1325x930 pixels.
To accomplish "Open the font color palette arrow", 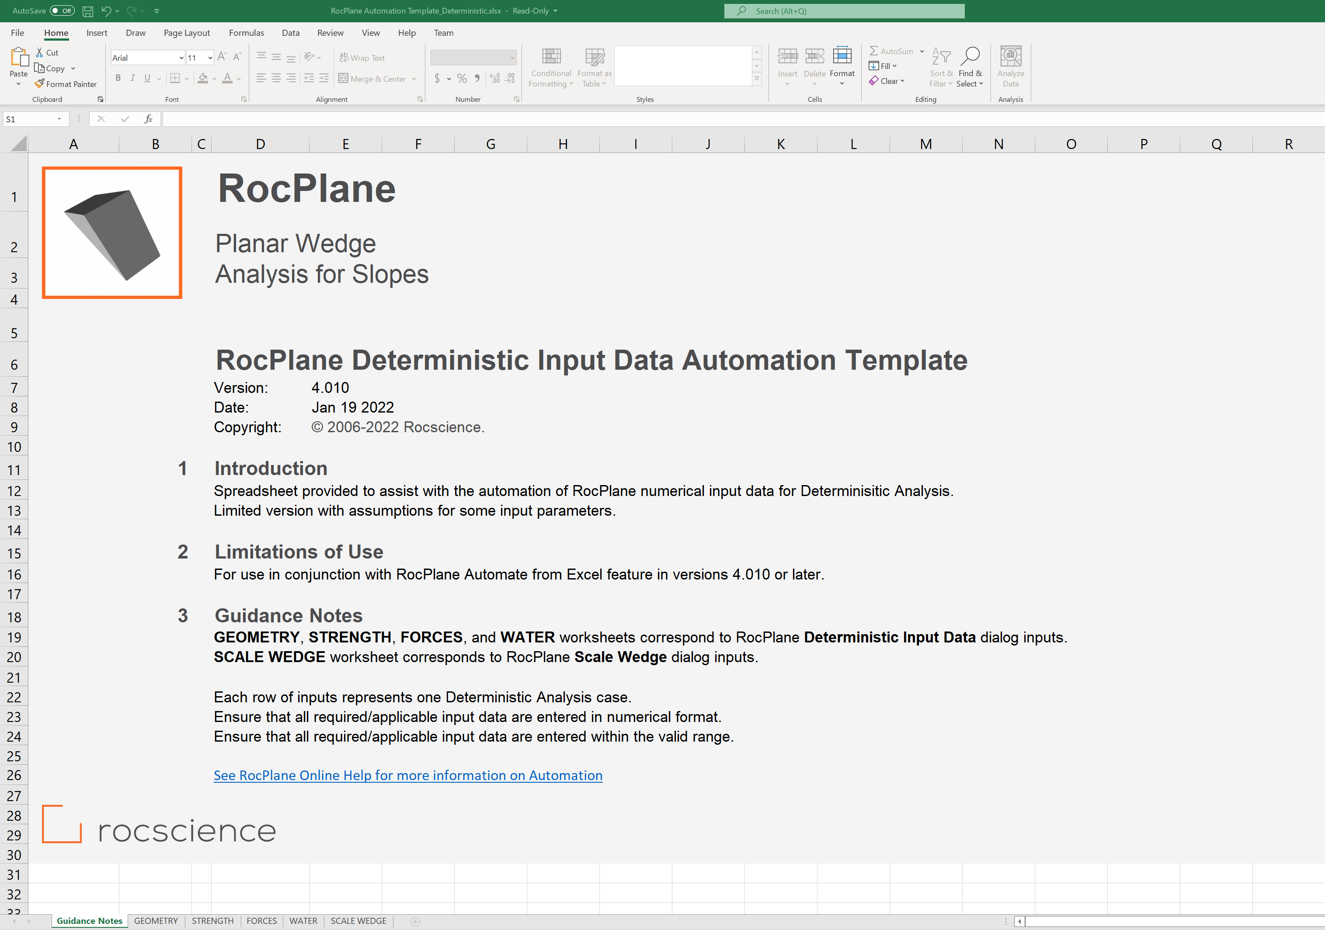I will click(x=239, y=79).
